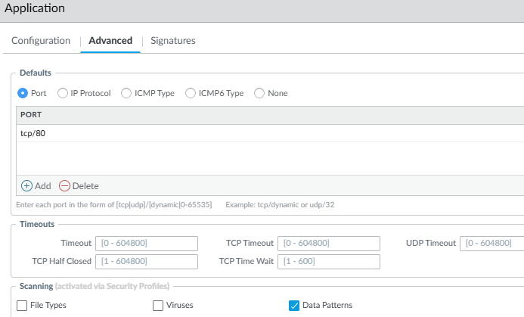Enable the File Types checkbox
The image size is (524, 317).
[x=21, y=306]
